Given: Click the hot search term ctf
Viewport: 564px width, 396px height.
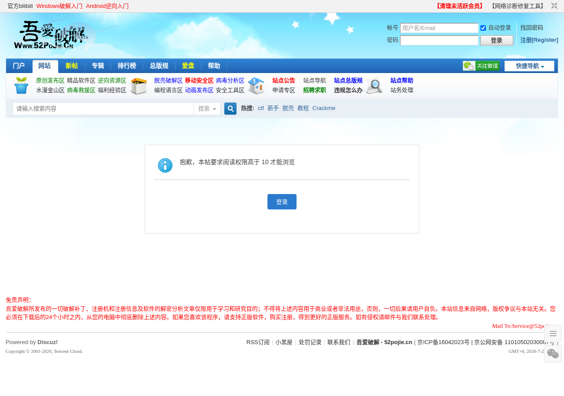Looking at the screenshot, I should click(x=261, y=108).
